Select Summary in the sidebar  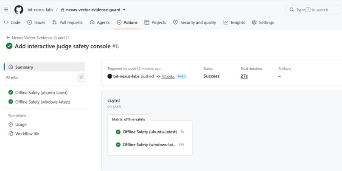(45, 67)
